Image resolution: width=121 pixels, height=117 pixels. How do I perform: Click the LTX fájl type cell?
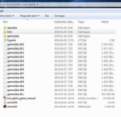tap(82, 40)
